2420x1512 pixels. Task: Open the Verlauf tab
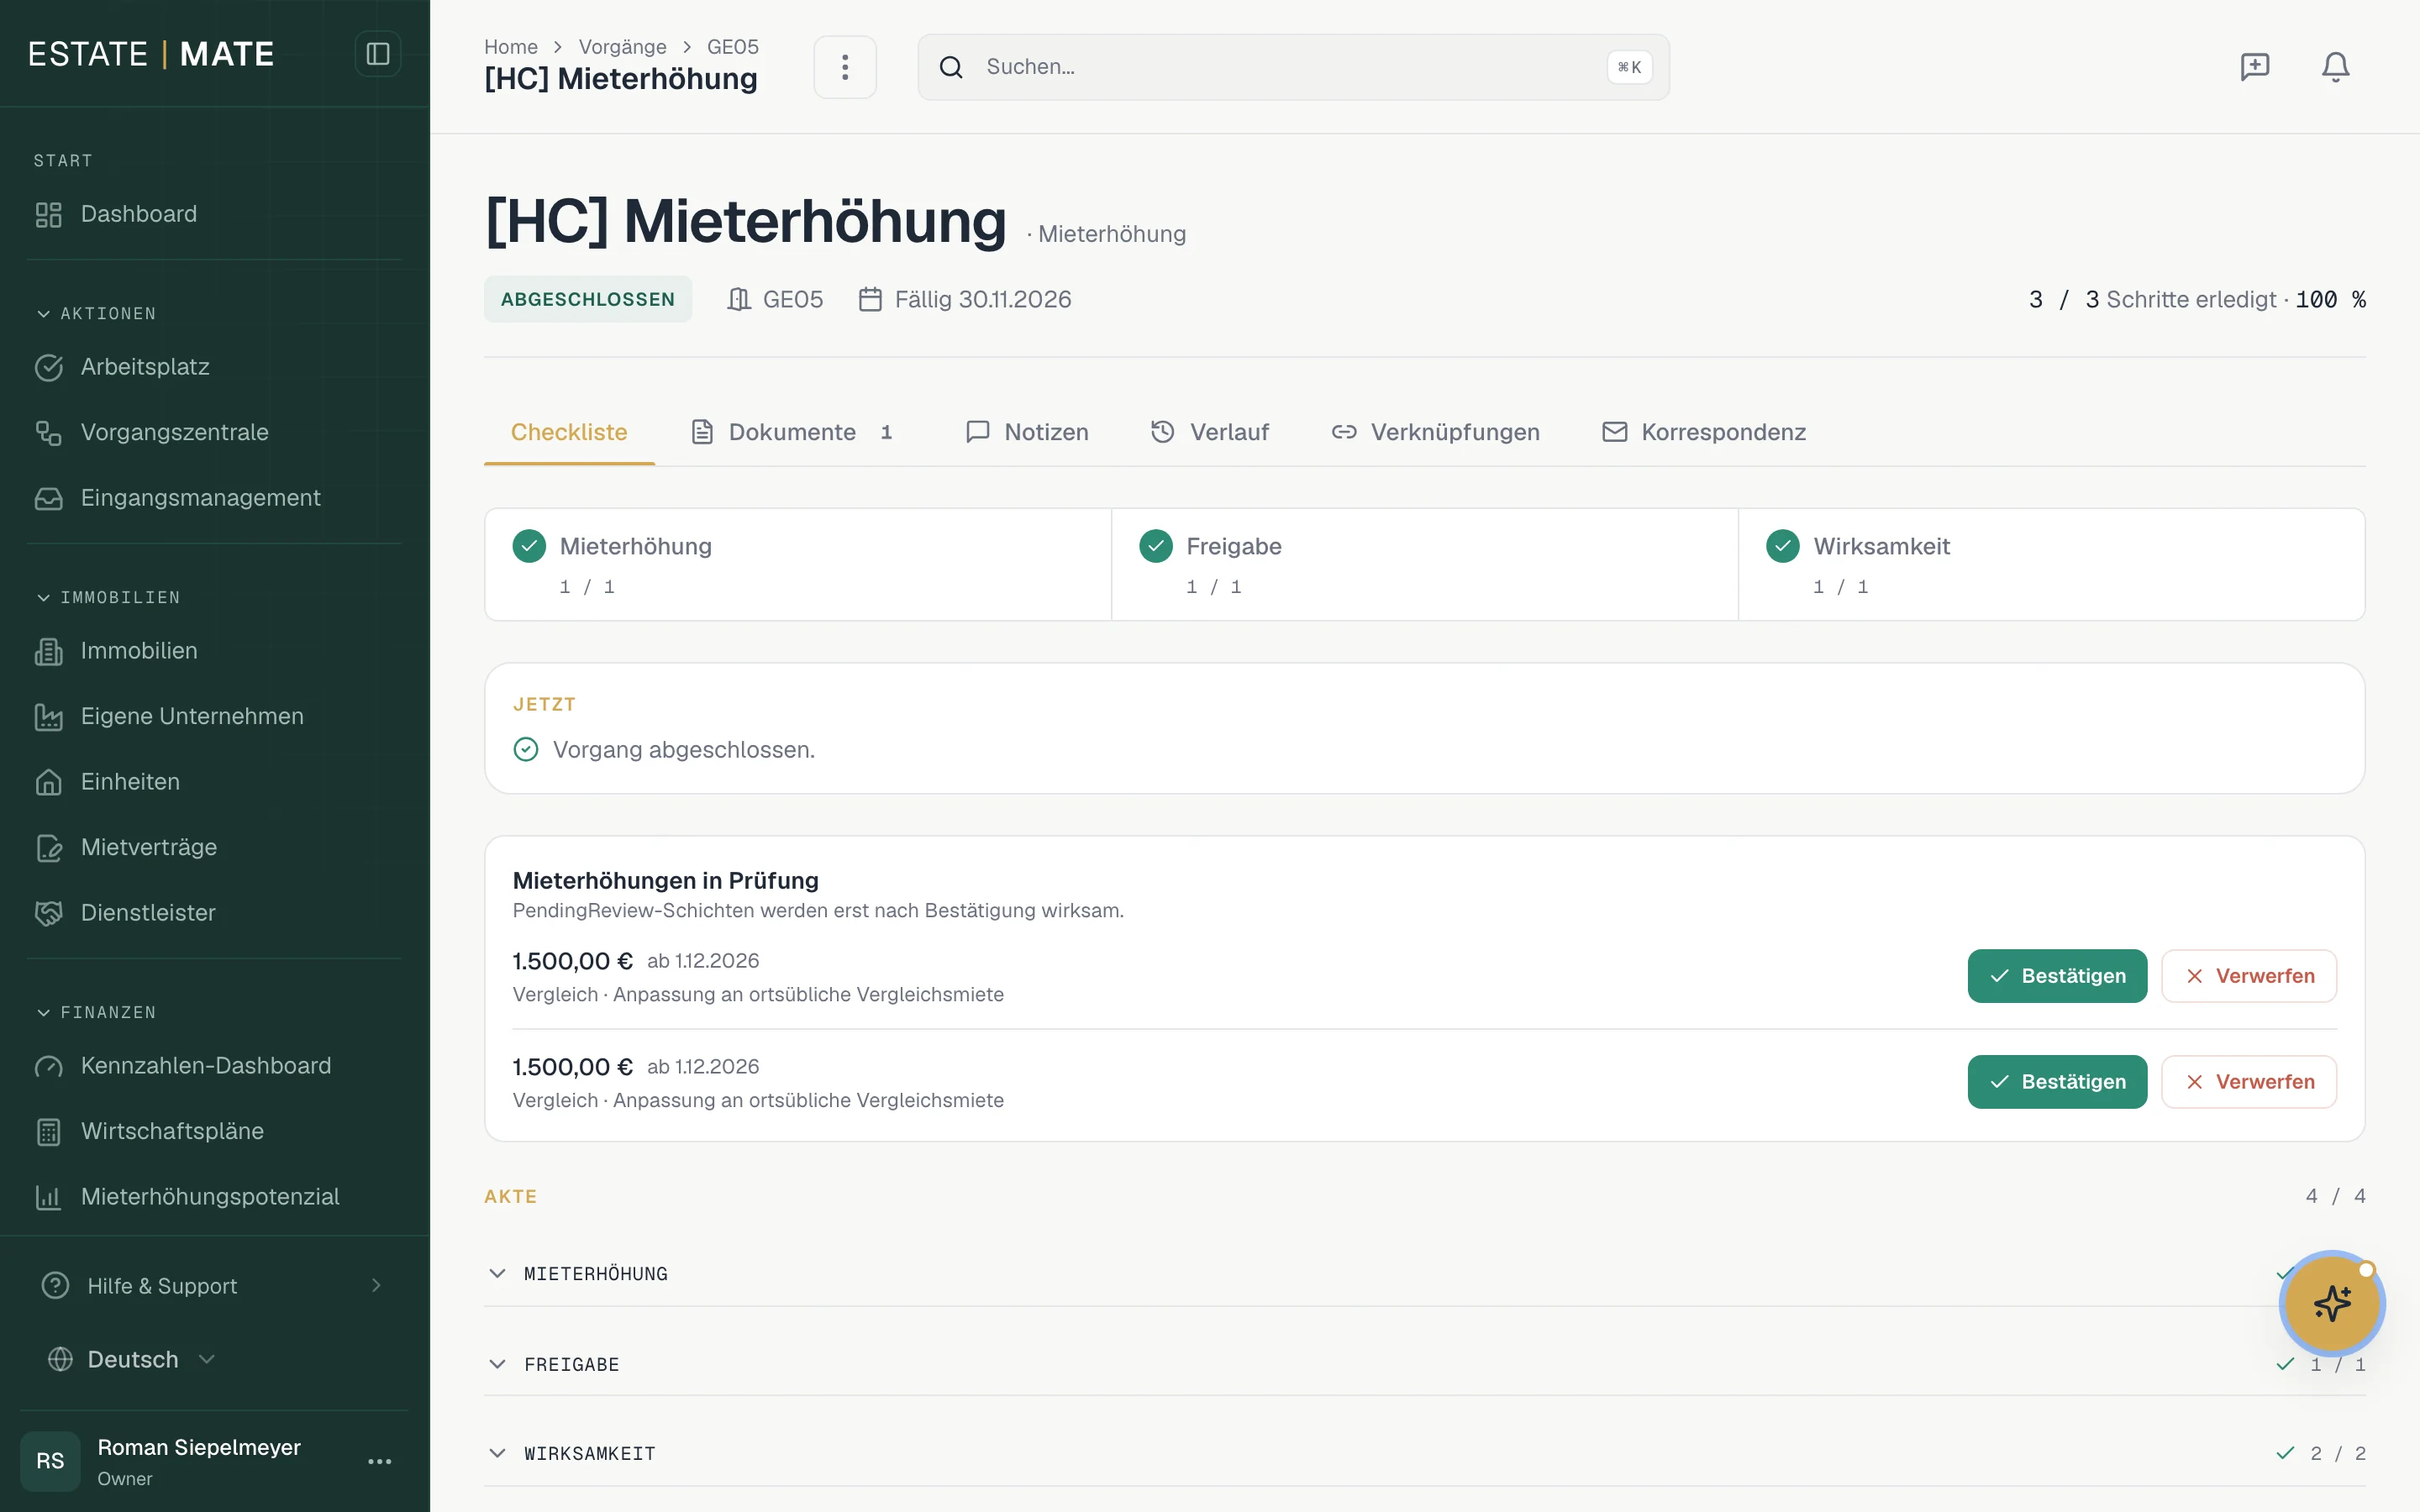pyautogui.click(x=1210, y=432)
